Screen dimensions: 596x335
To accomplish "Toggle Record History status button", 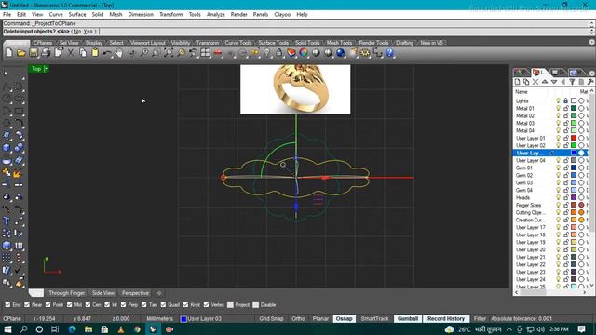I will pos(446,318).
